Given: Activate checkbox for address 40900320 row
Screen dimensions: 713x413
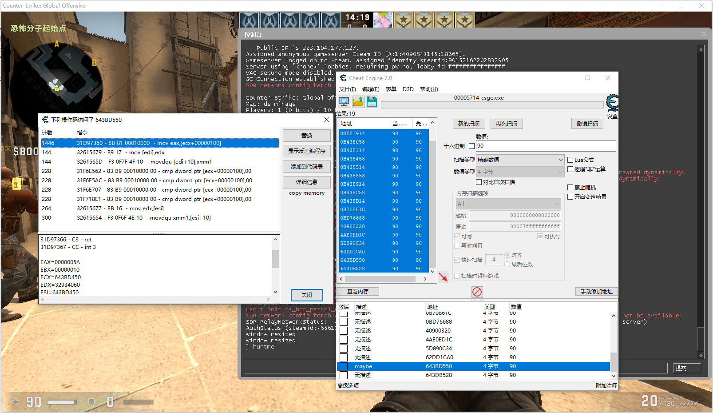Looking at the screenshot, I should (x=344, y=331).
